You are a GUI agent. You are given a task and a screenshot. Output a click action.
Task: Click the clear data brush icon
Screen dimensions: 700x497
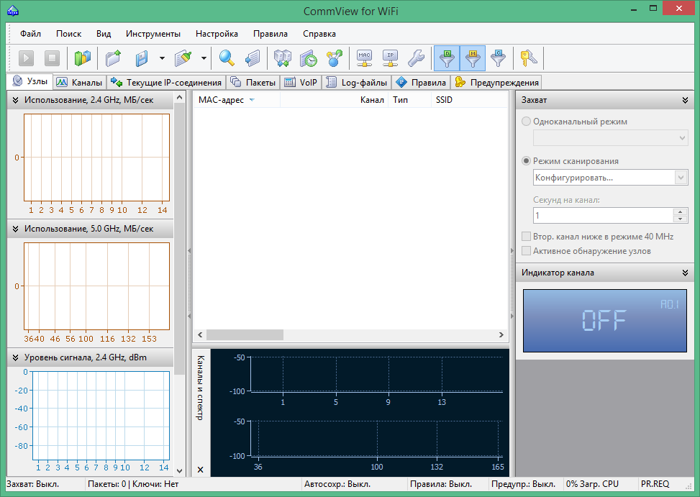coord(183,58)
